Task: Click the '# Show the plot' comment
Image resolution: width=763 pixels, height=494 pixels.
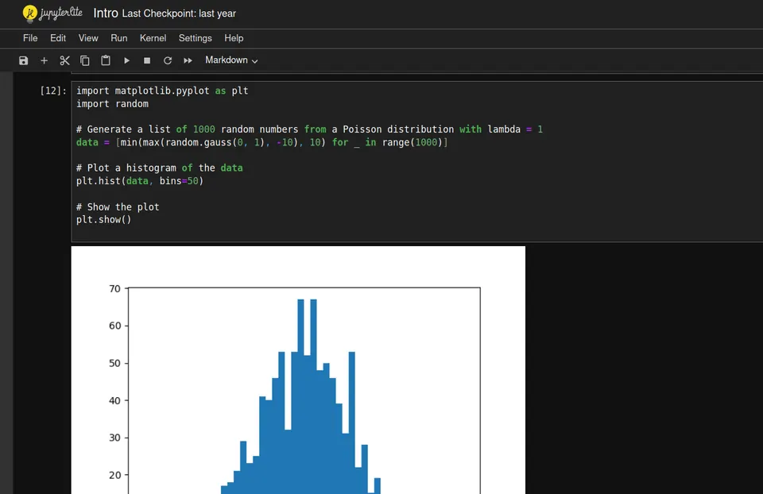Action: click(118, 206)
